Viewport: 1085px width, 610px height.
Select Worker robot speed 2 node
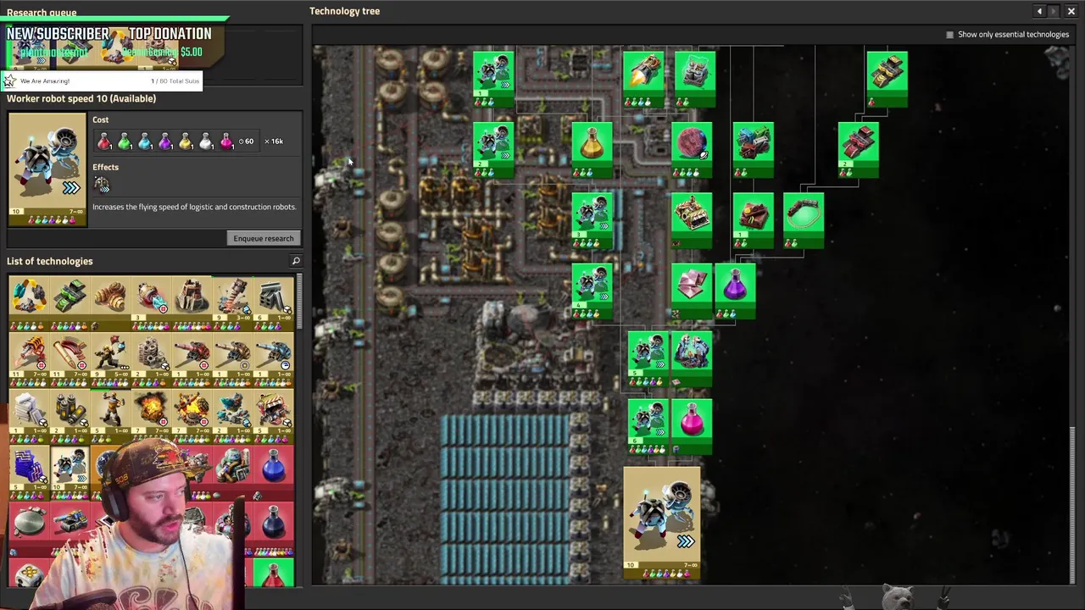click(x=493, y=150)
